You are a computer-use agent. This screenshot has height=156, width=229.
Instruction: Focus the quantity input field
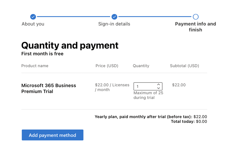click(x=148, y=86)
